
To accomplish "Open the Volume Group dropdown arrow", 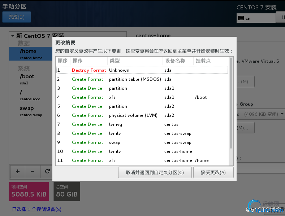I will 282,114.
